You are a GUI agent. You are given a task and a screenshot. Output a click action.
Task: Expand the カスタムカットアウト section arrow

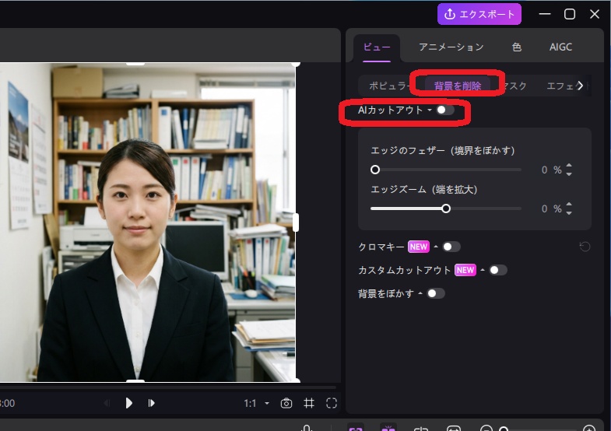click(483, 270)
